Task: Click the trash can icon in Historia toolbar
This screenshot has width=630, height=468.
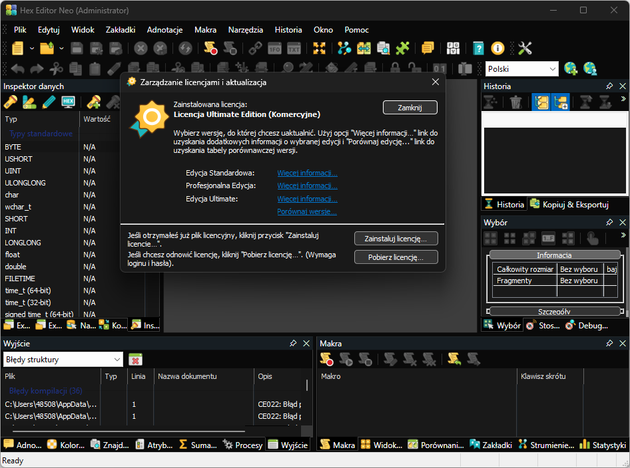Action: pos(515,102)
